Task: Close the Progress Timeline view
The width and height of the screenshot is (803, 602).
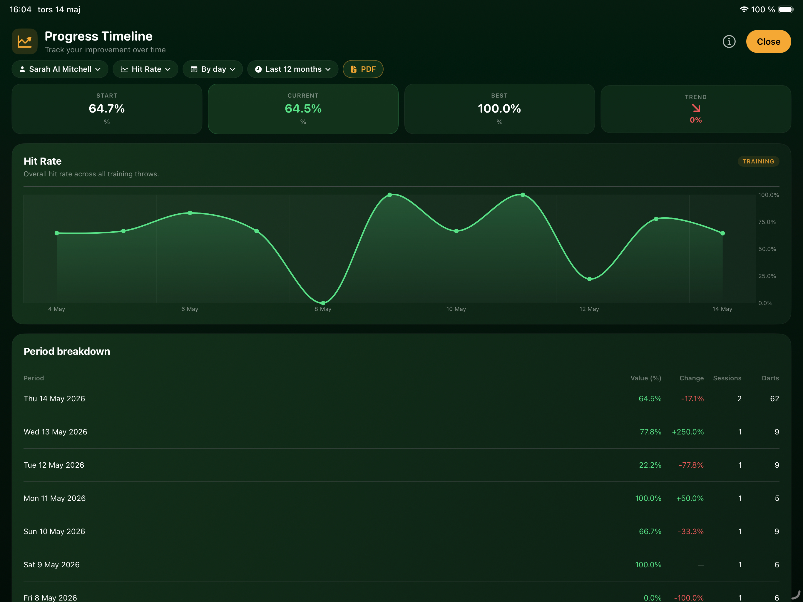Action: click(769, 42)
